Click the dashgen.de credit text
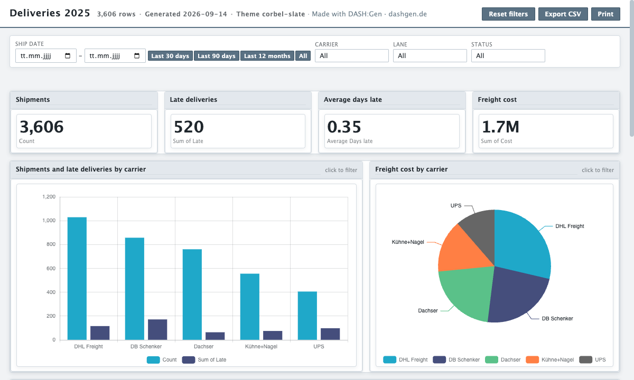 tap(407, 14)
